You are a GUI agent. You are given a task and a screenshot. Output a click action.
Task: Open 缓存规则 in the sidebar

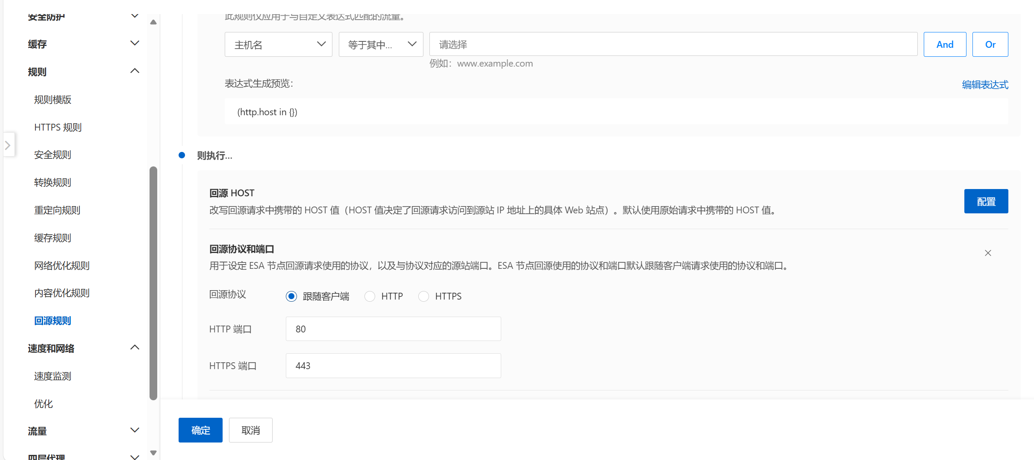click(x=53, y=238)
